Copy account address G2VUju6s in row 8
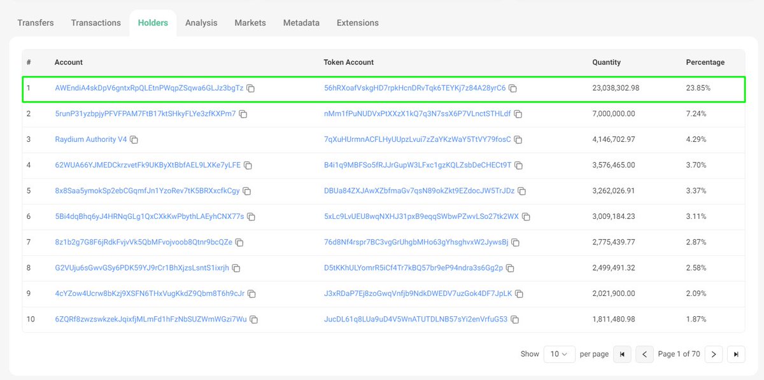This screenshot has width=764, height=380. (236, 268)
